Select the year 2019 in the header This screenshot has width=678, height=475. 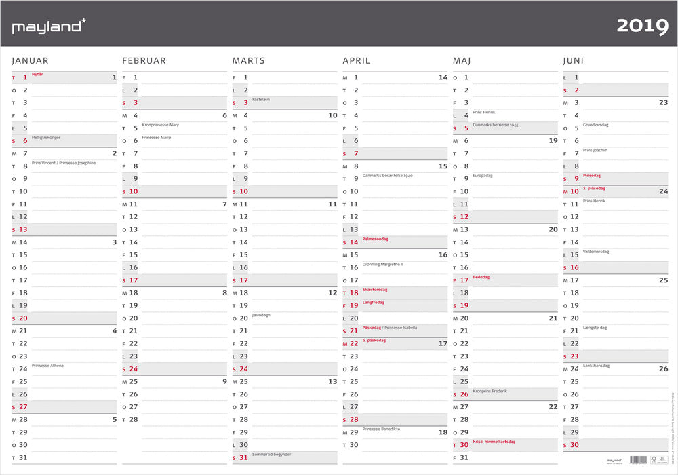pyautogui.click(x=643, y=26)
